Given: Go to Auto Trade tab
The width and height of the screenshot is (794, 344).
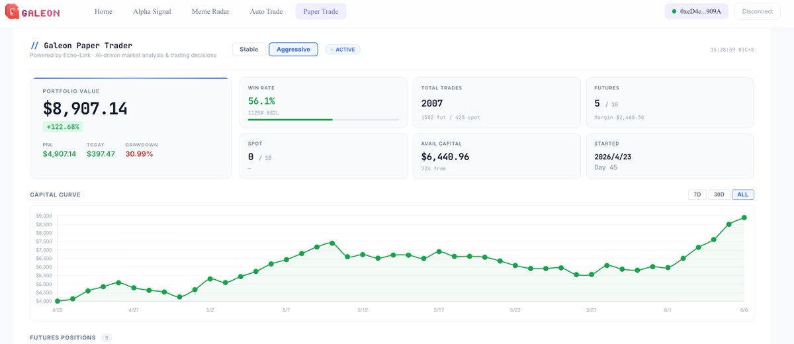Looking at the screenshot, I should coord(266,12).
